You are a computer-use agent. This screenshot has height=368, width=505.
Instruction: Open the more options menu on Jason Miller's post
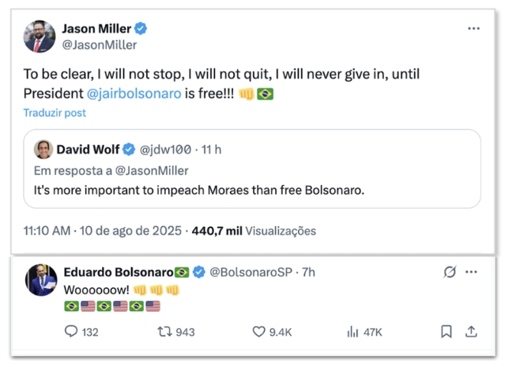(x=473, y=28)
